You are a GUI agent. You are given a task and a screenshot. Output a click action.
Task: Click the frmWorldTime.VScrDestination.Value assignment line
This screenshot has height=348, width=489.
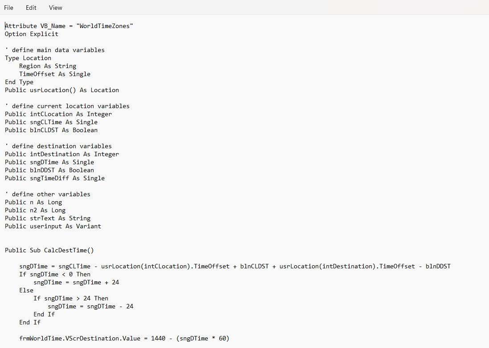coord(123,338)
